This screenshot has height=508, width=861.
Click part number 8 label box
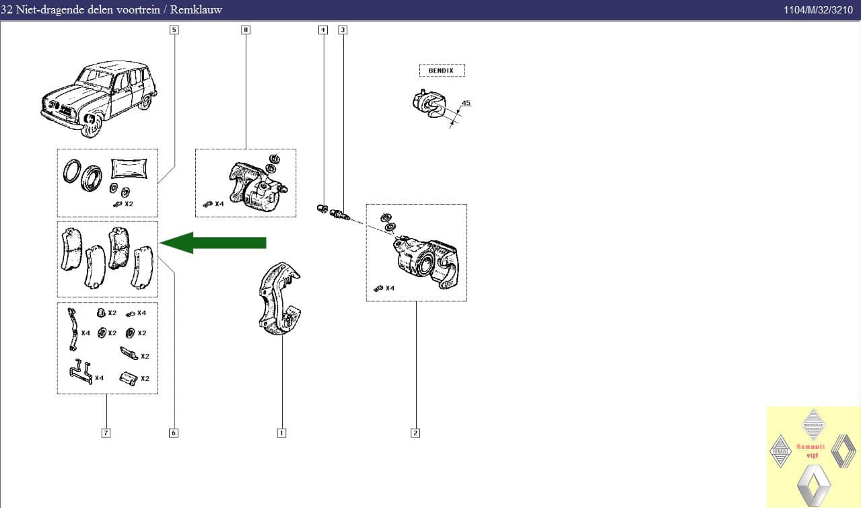coord(245,30)
